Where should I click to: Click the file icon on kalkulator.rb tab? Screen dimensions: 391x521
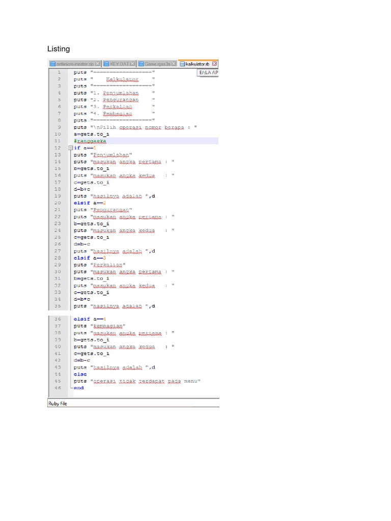pos(182,64)
